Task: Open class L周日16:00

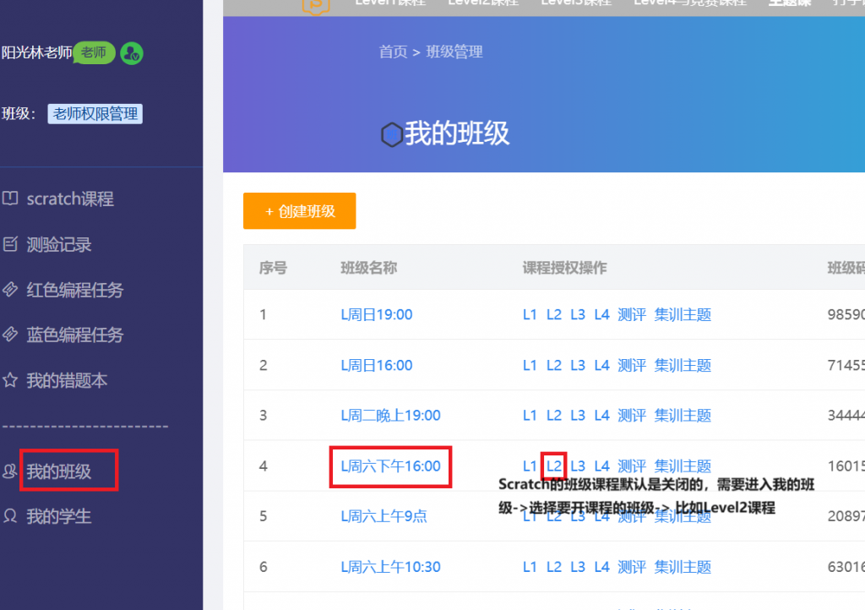Action: pos(377,365)
